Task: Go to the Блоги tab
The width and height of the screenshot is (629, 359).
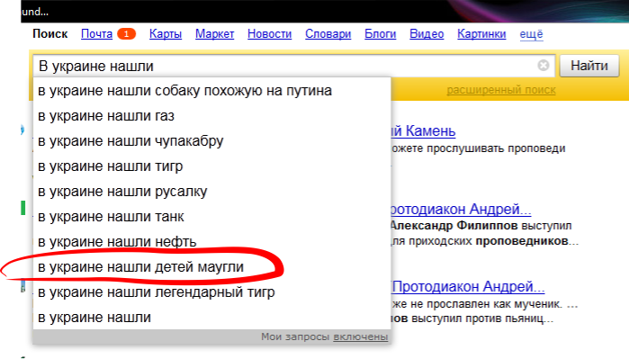Action: [x=381, y=33]
